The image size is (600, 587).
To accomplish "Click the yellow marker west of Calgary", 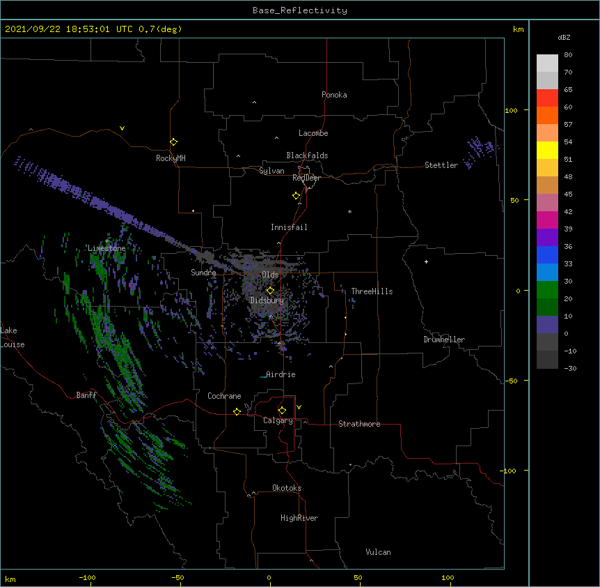I will point(237,411).
